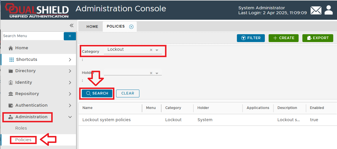The width and height of the screenshot is (337, 149).
Task: Open the user profile icon
Action: point(329,10)
